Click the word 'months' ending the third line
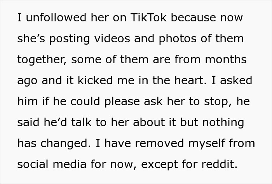This screenshot has height=184, width=272. (226, 59)
